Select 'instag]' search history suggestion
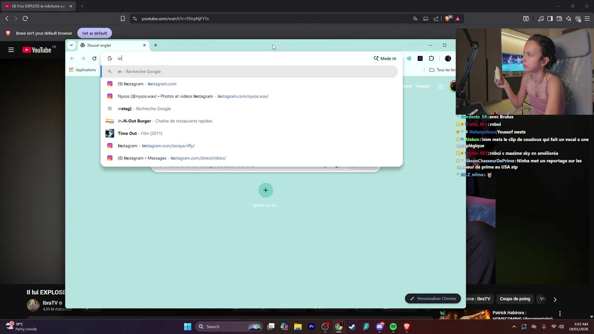Viewport: 594px width, 334px height. pyautogui.click(x=250, y=109)
